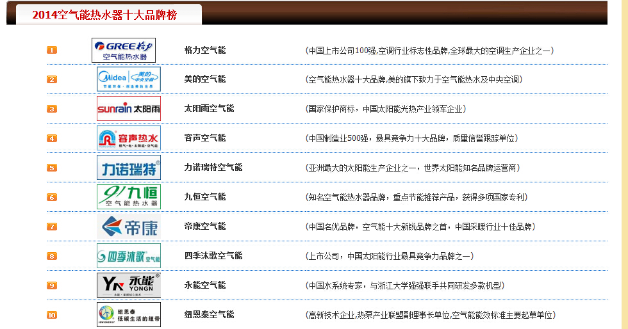
Task: Click the rank 1 number badge
Action: click(52, 50)
